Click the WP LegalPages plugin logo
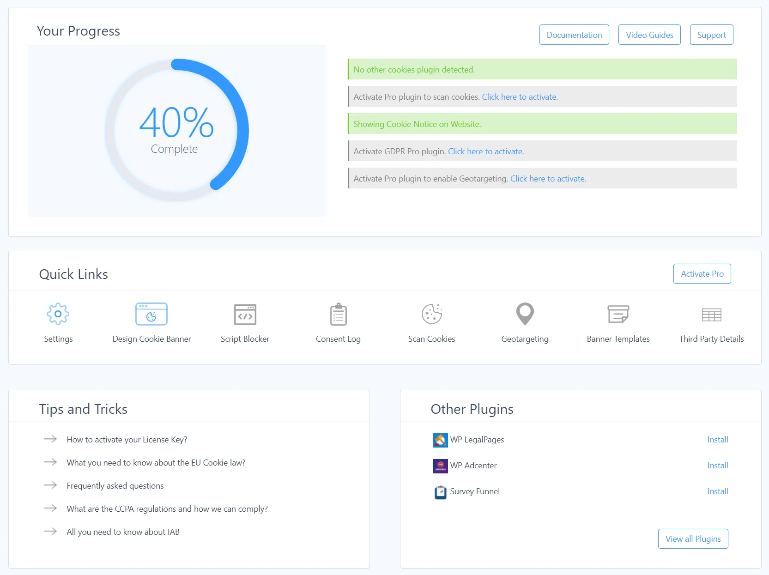This screenshot has width=769, height=575. pos(440,440)
